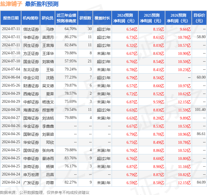This screenshot has height=195, width=207.
Task: Click the 2024-05-26 date cell
Action: 11,85
